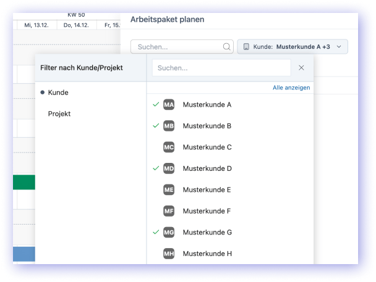Click the KW 50 week label
The image size is (376, 282).
point(76,15)
